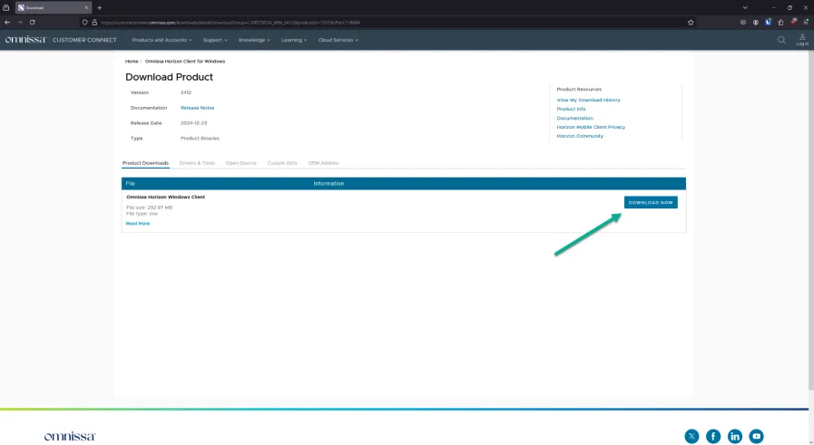Click the padlock site info icon
Image resolution: width=814 pixels, height=445 pixels.
click(94, 23)
